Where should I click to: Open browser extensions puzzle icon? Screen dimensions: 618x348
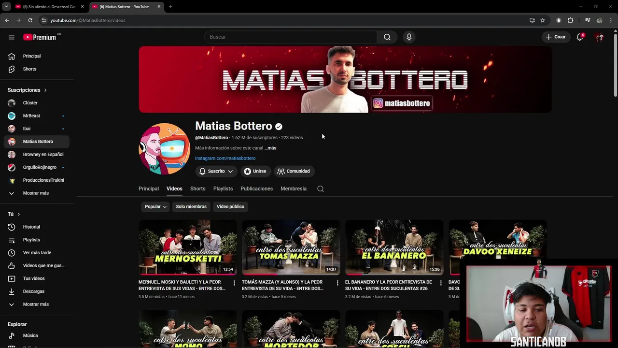[x=571, y=20]
